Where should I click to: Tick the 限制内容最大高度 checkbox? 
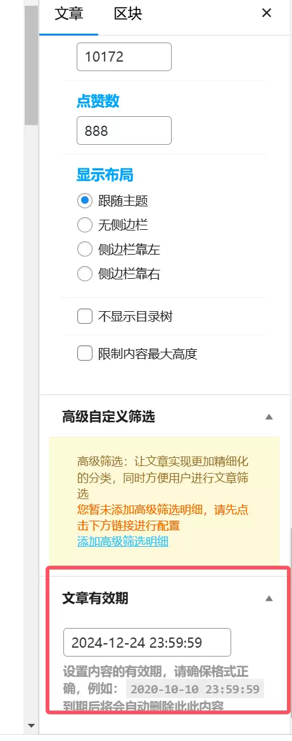pyautogui.click(x=84, y=353)
